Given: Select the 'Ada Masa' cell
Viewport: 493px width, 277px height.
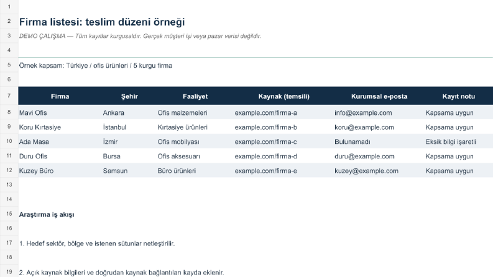Looking at the screenshot, I should click(x=34, y=142).
